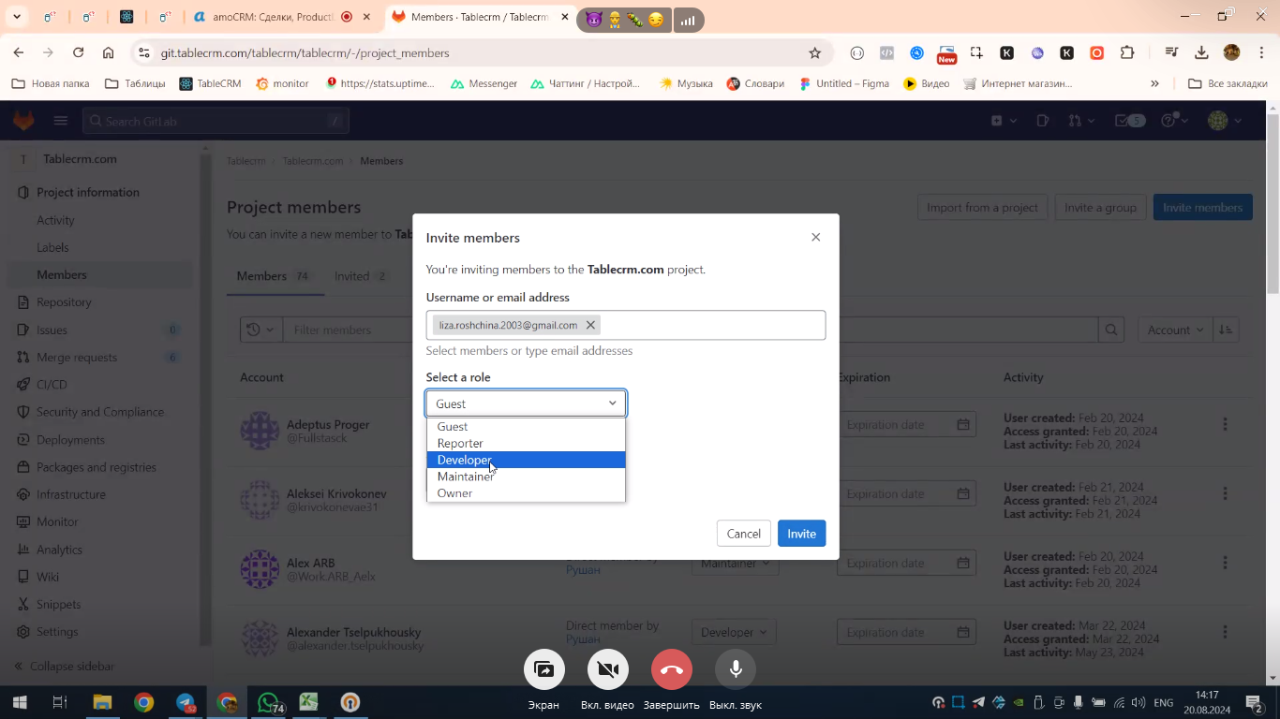Click Invite members button on page
The image size is (1280, 719).
1202,208
